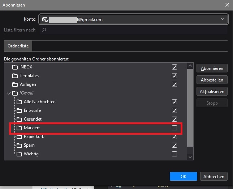This screenshot has height=189, width=233.
Task: Click the Stopp button
Action: click(212, 103)
